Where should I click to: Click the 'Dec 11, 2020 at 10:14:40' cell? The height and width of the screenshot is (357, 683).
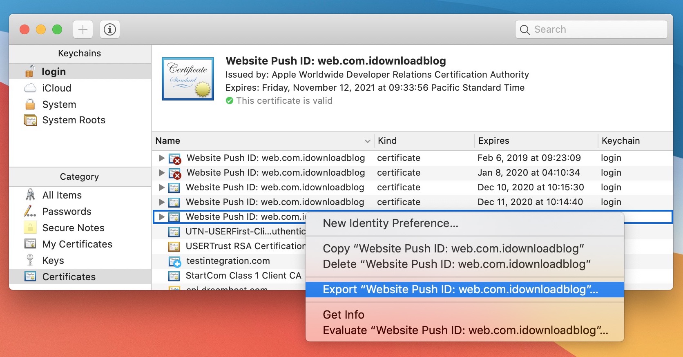(x=530, y=202)
